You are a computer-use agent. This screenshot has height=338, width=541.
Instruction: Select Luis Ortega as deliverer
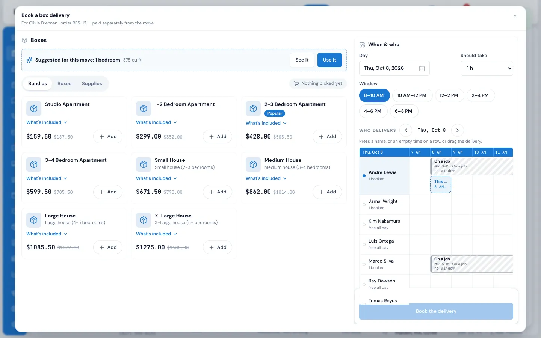[x=384, y=244]
